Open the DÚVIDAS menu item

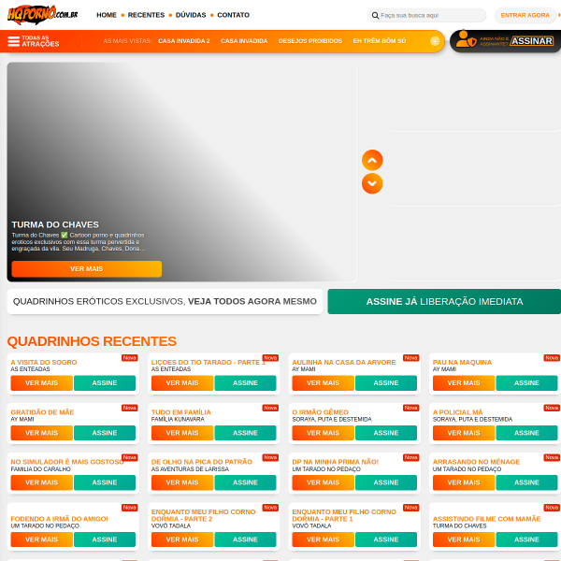[191, 15]
